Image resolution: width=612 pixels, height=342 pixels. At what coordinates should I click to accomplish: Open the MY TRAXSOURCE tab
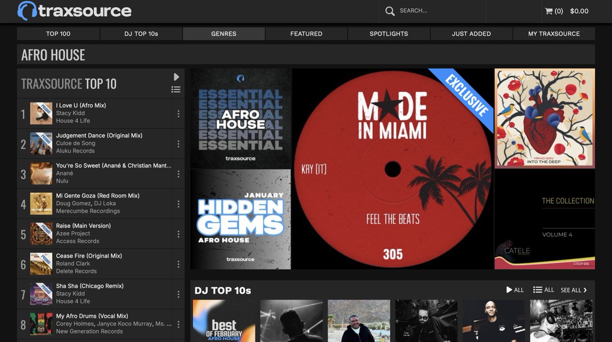(554, 34)
